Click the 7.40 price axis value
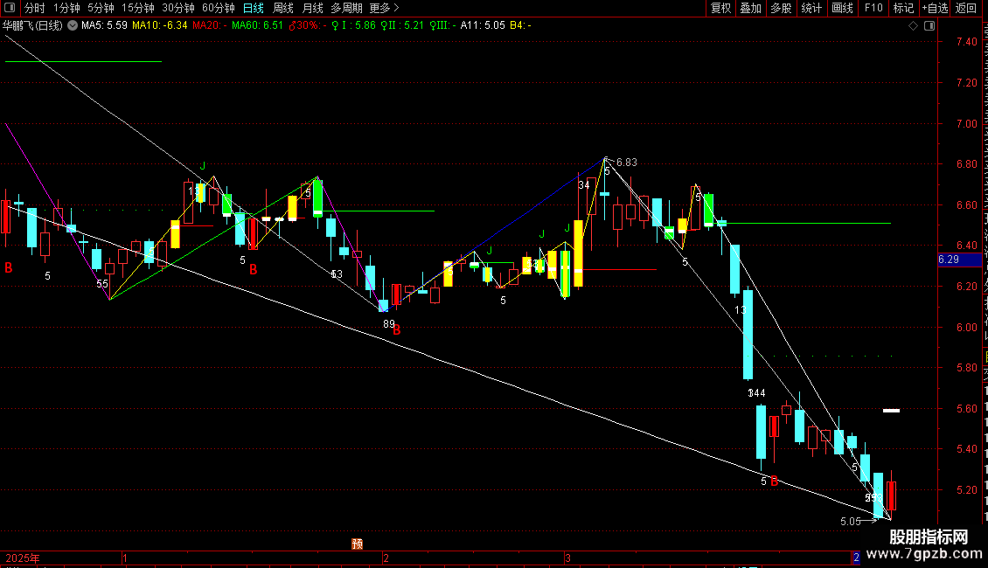 966,42
